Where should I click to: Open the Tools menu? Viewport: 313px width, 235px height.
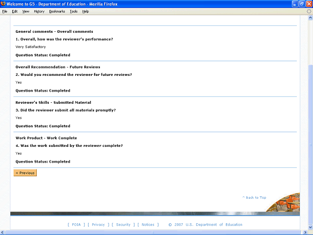point(73,11)
